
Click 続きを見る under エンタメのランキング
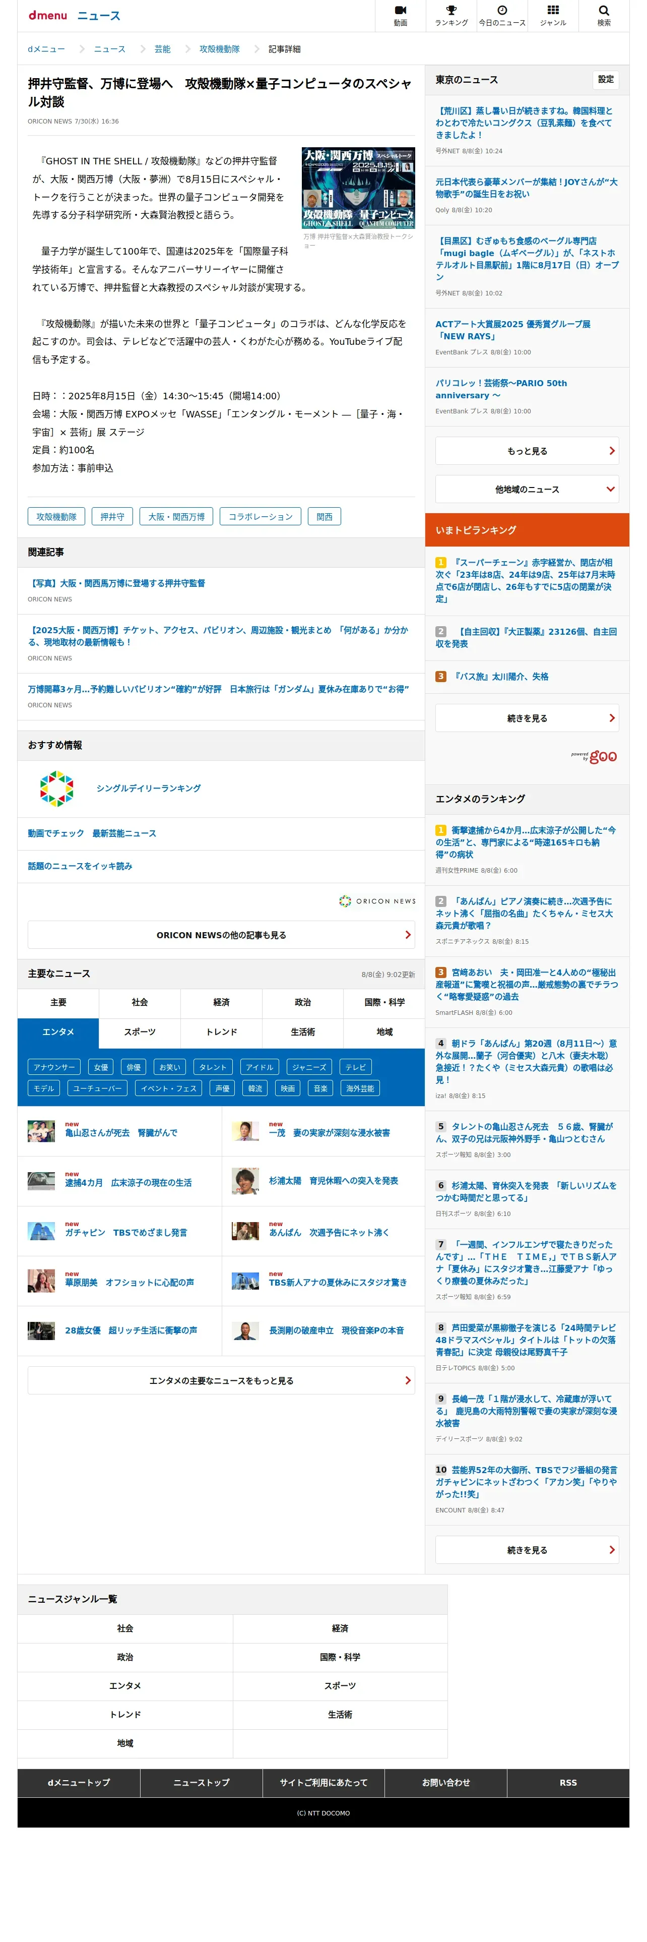point(527,1550)
